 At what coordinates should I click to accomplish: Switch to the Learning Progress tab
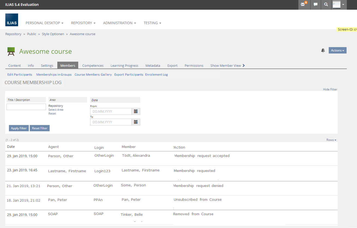click(124, 66)
